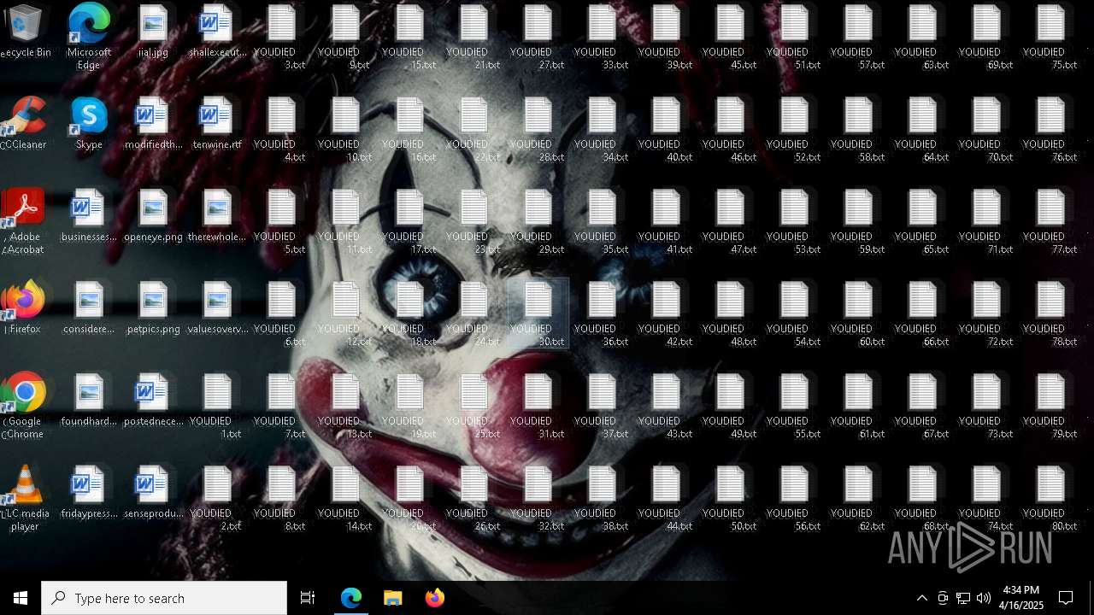Select the iial.jpg image file
This screenshot has height=615, width=1094.
point(153,32)
